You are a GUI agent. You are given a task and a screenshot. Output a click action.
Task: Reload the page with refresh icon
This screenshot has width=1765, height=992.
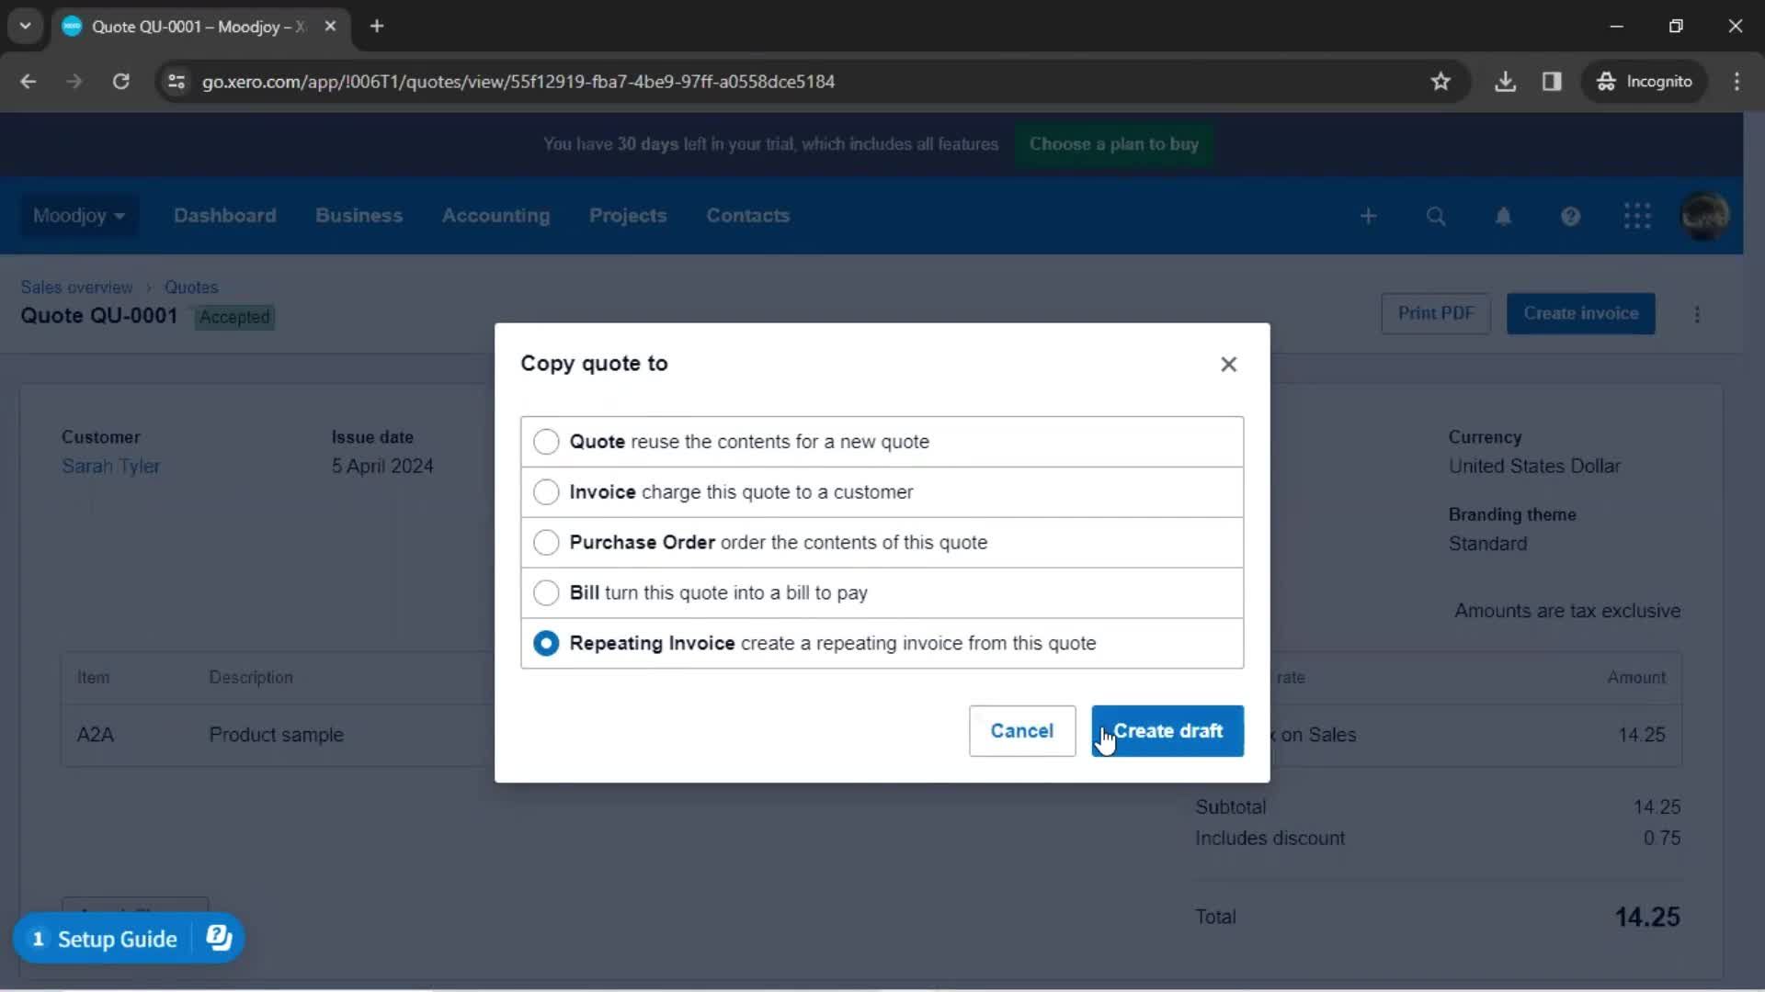(x=120, y=82)
